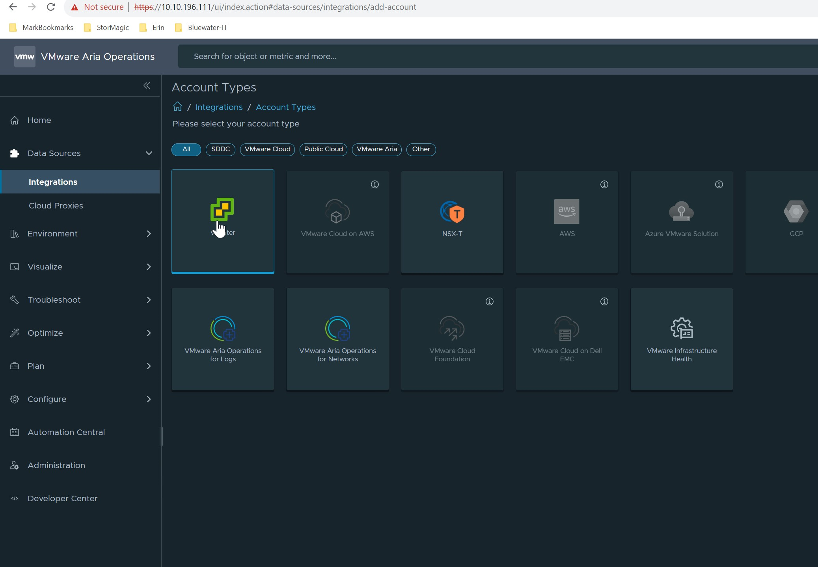Choose VMware Infrastructure Health card
Viewport: 818px width, 567px height.
(682, 339)
